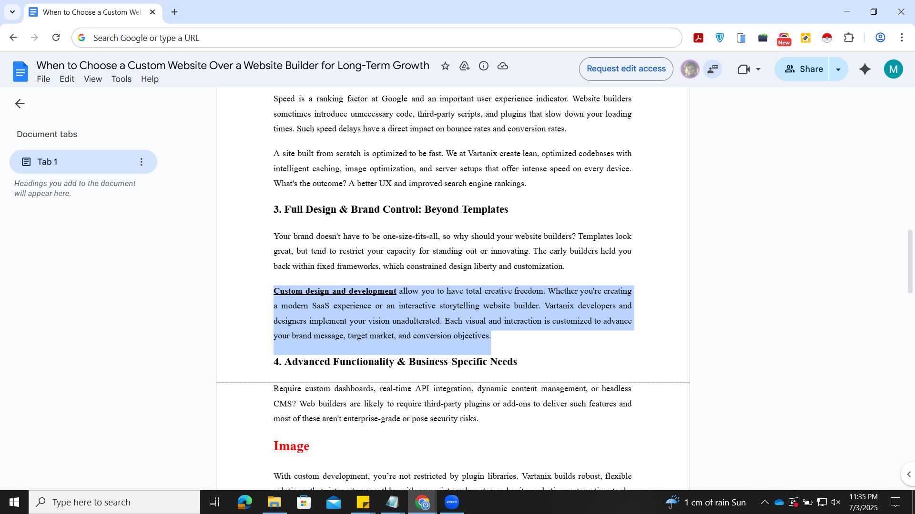
Task: Open the tab search dropdown chevron
Action: 12,12
